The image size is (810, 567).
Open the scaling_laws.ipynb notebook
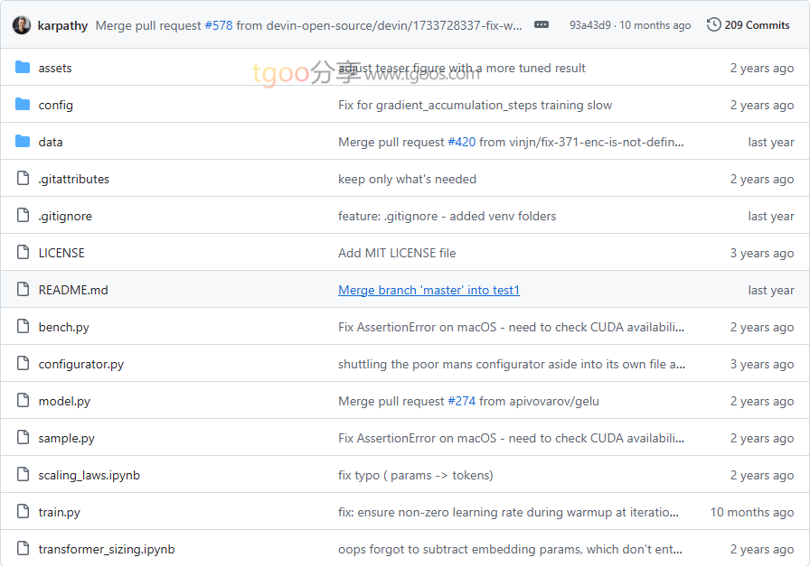click(89, 475)
